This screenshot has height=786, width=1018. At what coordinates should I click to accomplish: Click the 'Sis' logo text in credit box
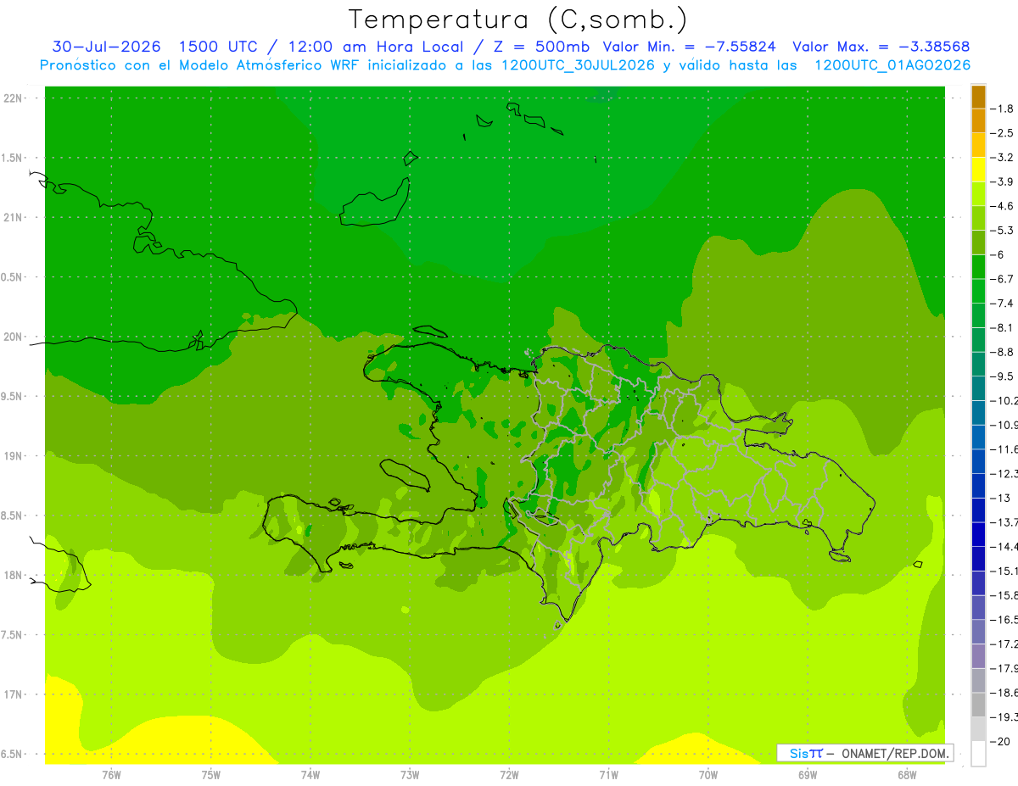tap(798, 753)
